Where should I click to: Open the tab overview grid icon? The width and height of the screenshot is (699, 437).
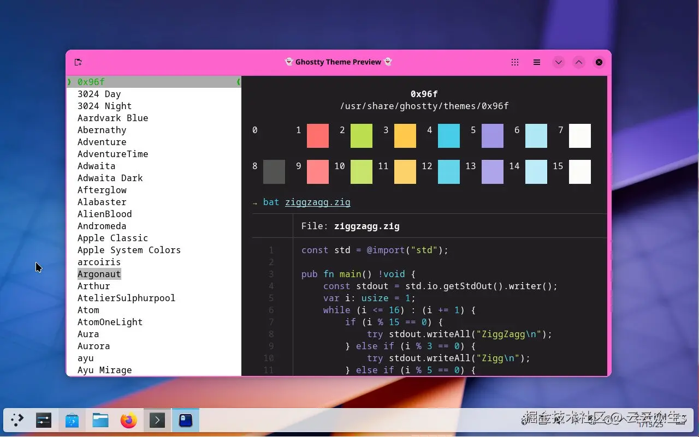click(515, 62)
